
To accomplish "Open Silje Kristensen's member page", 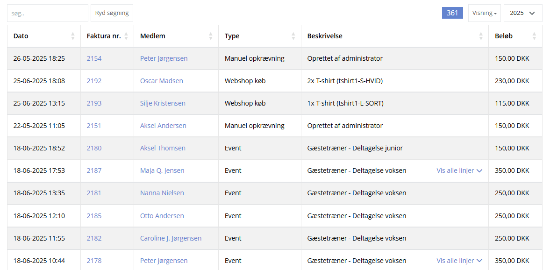I will coord(163,103).
